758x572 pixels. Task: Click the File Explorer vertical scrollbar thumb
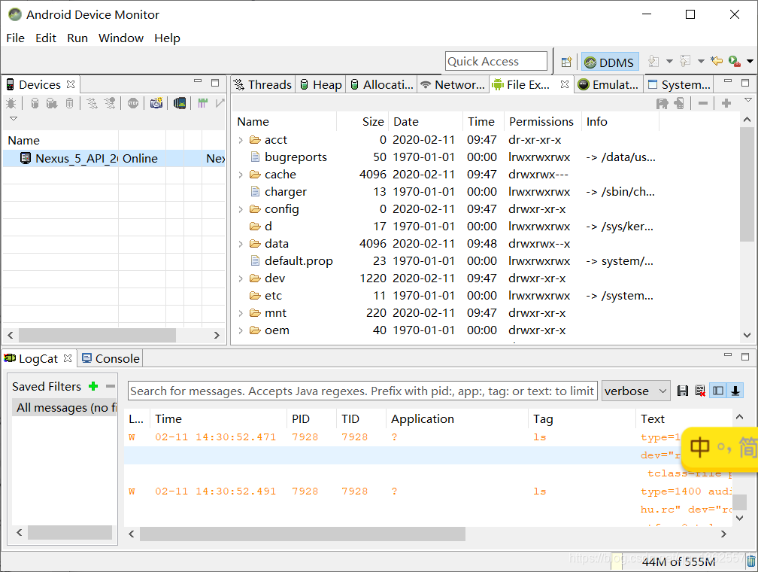click(747, 184)
